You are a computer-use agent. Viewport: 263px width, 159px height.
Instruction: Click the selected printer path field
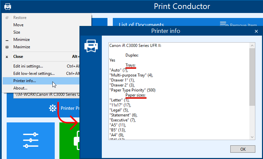(46, 95)
